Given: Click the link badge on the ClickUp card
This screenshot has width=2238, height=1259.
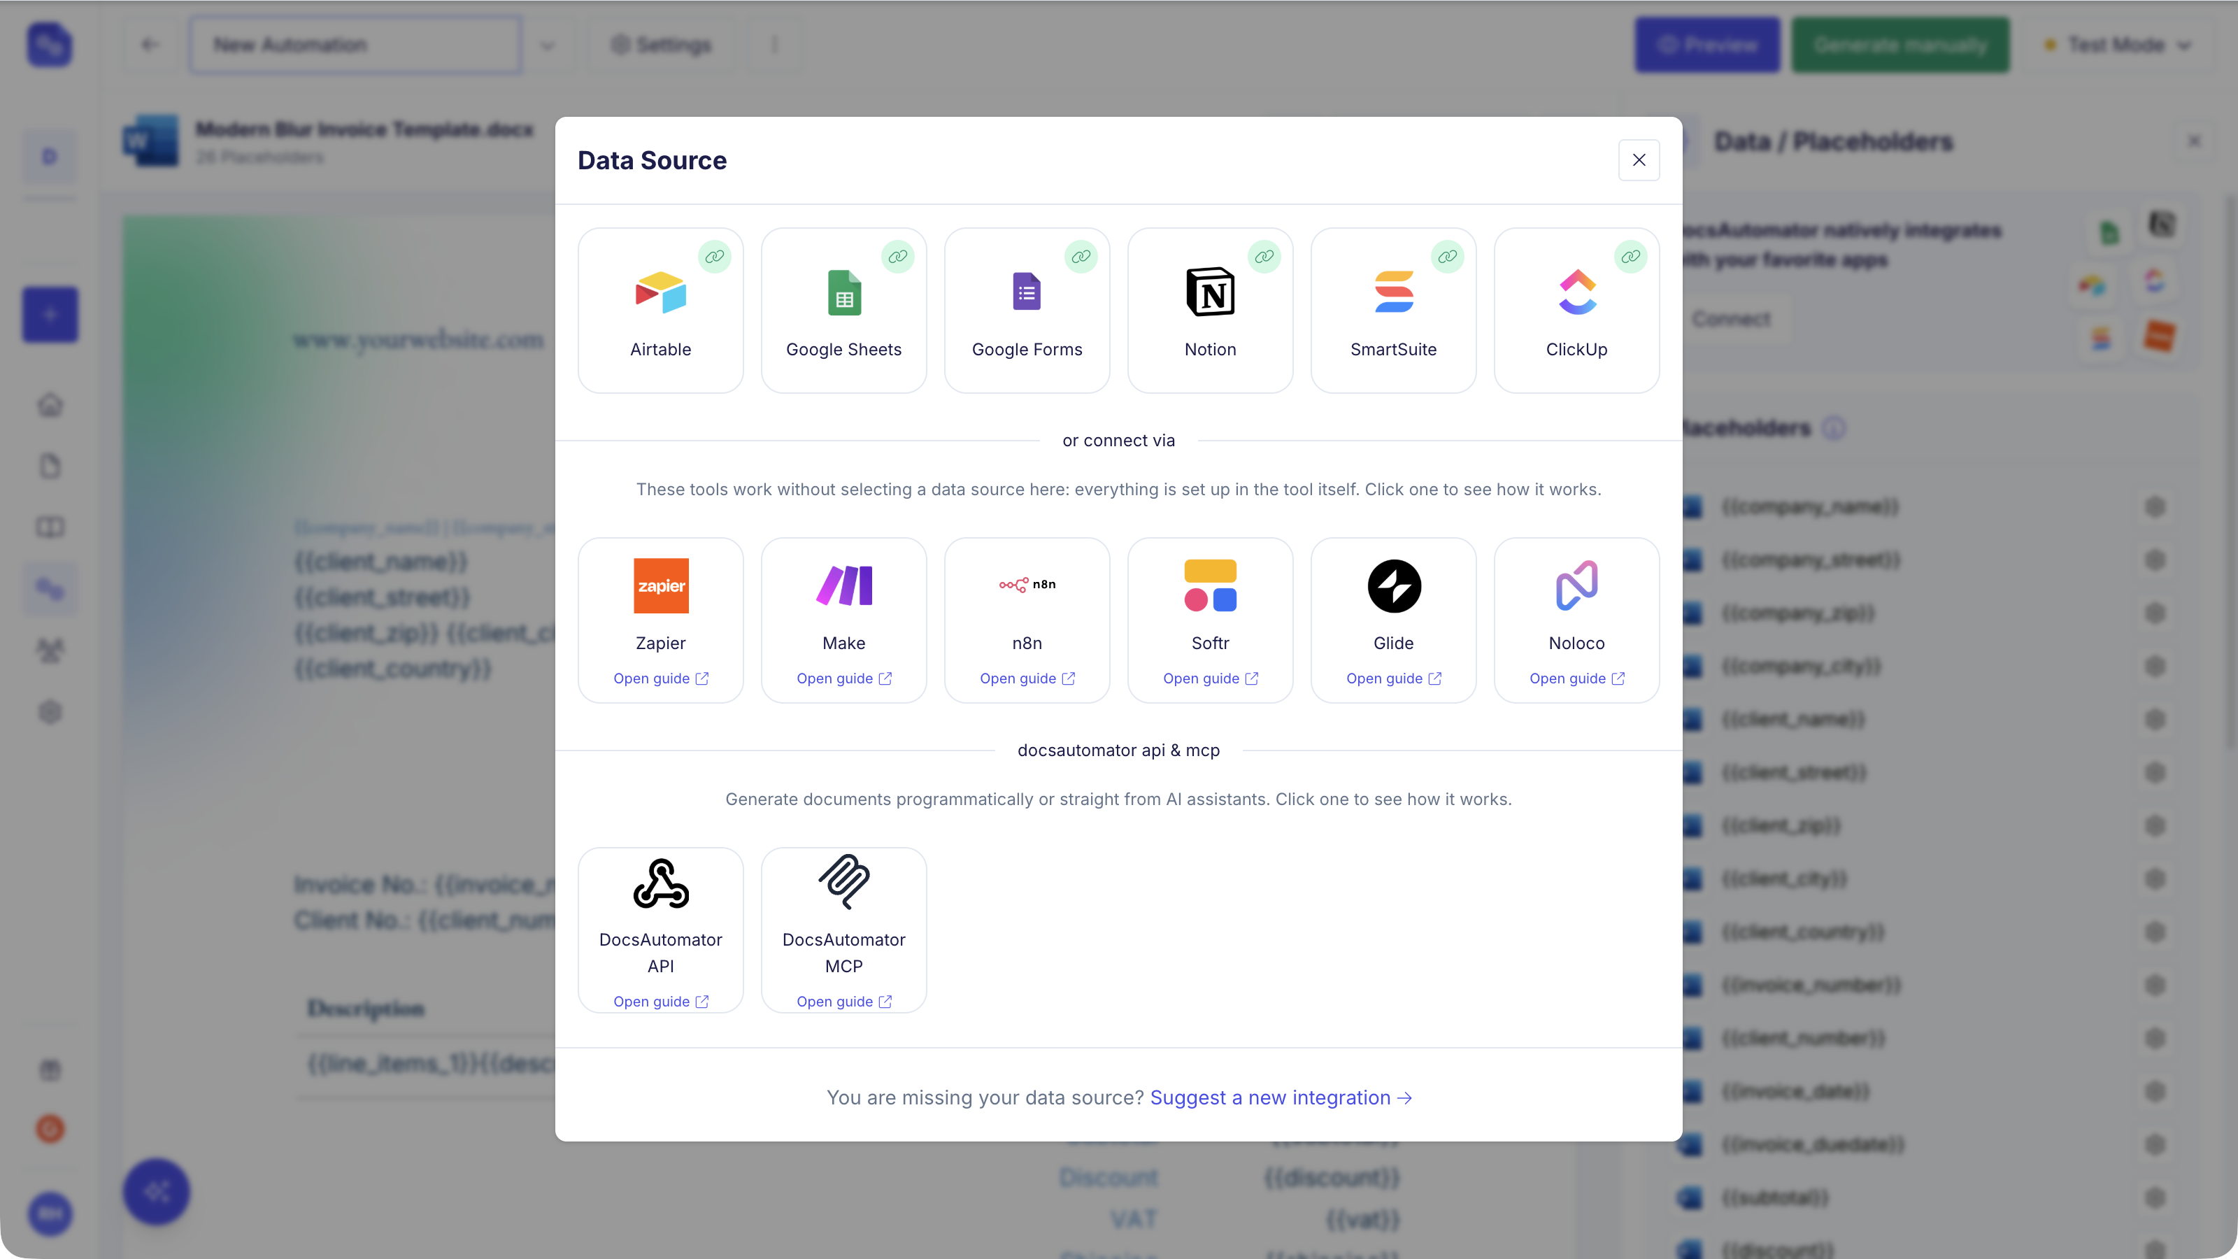Looking at the screenshot, I should tap(1631, 256).
